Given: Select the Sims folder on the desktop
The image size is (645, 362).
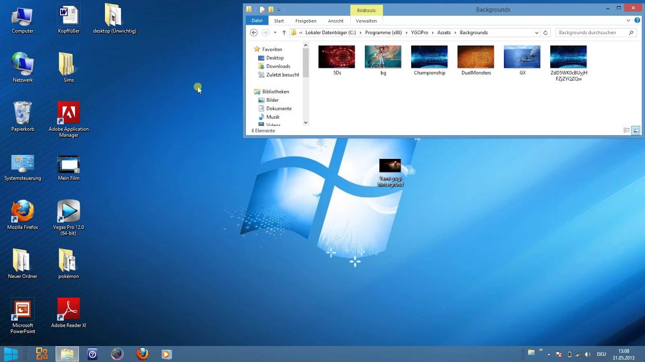Looking at the screenshot, I should coord(69,68).
